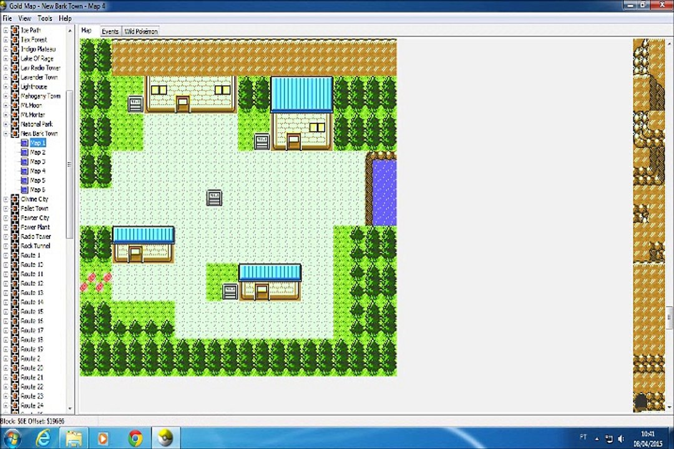
Task: Click the block palette scroll-up arrow
Action: pos(670,44)
